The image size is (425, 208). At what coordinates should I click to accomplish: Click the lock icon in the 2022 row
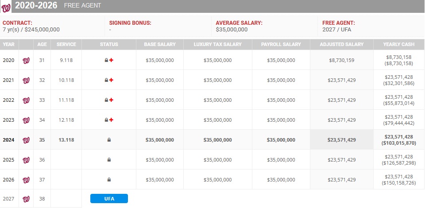coord(106,100)
